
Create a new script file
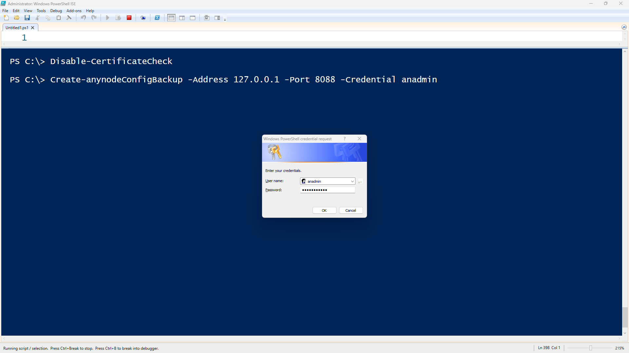coord(6,18)
